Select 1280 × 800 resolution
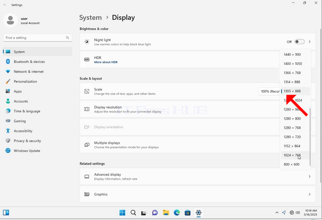 coord(295,118)
